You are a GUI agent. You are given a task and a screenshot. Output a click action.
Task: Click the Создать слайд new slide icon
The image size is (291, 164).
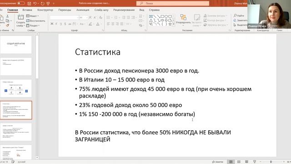pos(20,17)
